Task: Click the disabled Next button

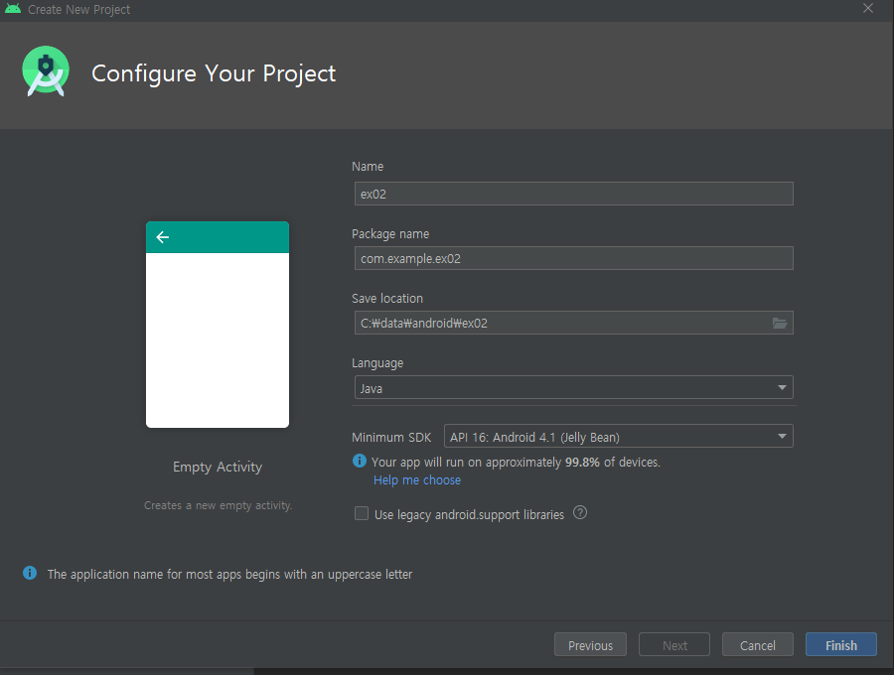Action: point(674,645)
